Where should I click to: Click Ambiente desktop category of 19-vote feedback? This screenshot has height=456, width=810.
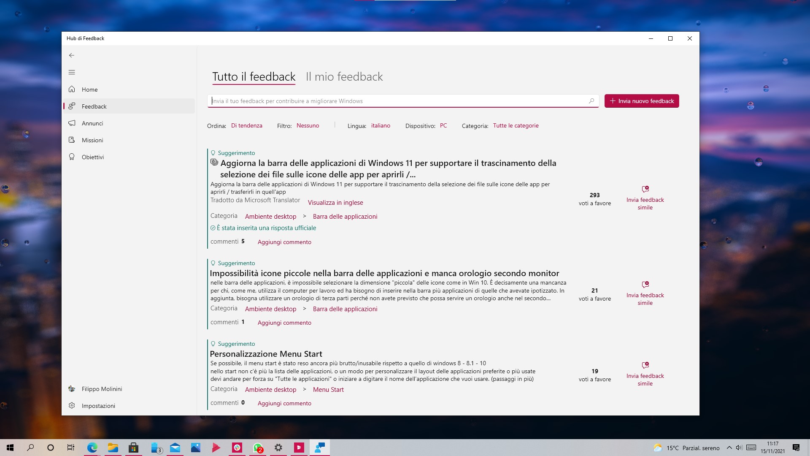coord(270,390)
